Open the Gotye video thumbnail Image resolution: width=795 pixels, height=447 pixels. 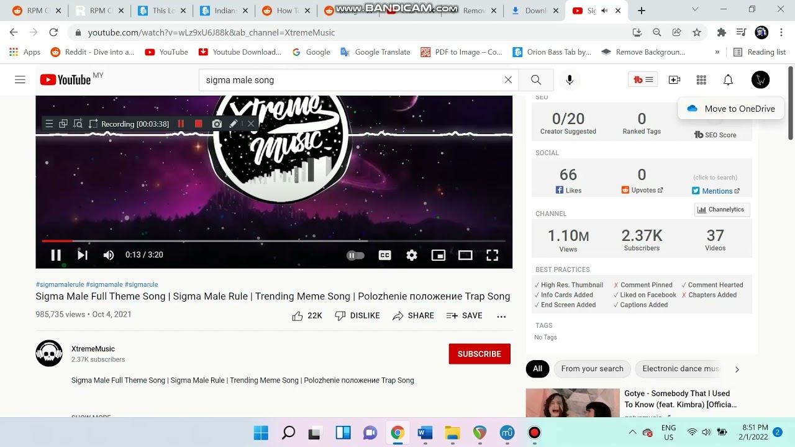tap(573, 403)
